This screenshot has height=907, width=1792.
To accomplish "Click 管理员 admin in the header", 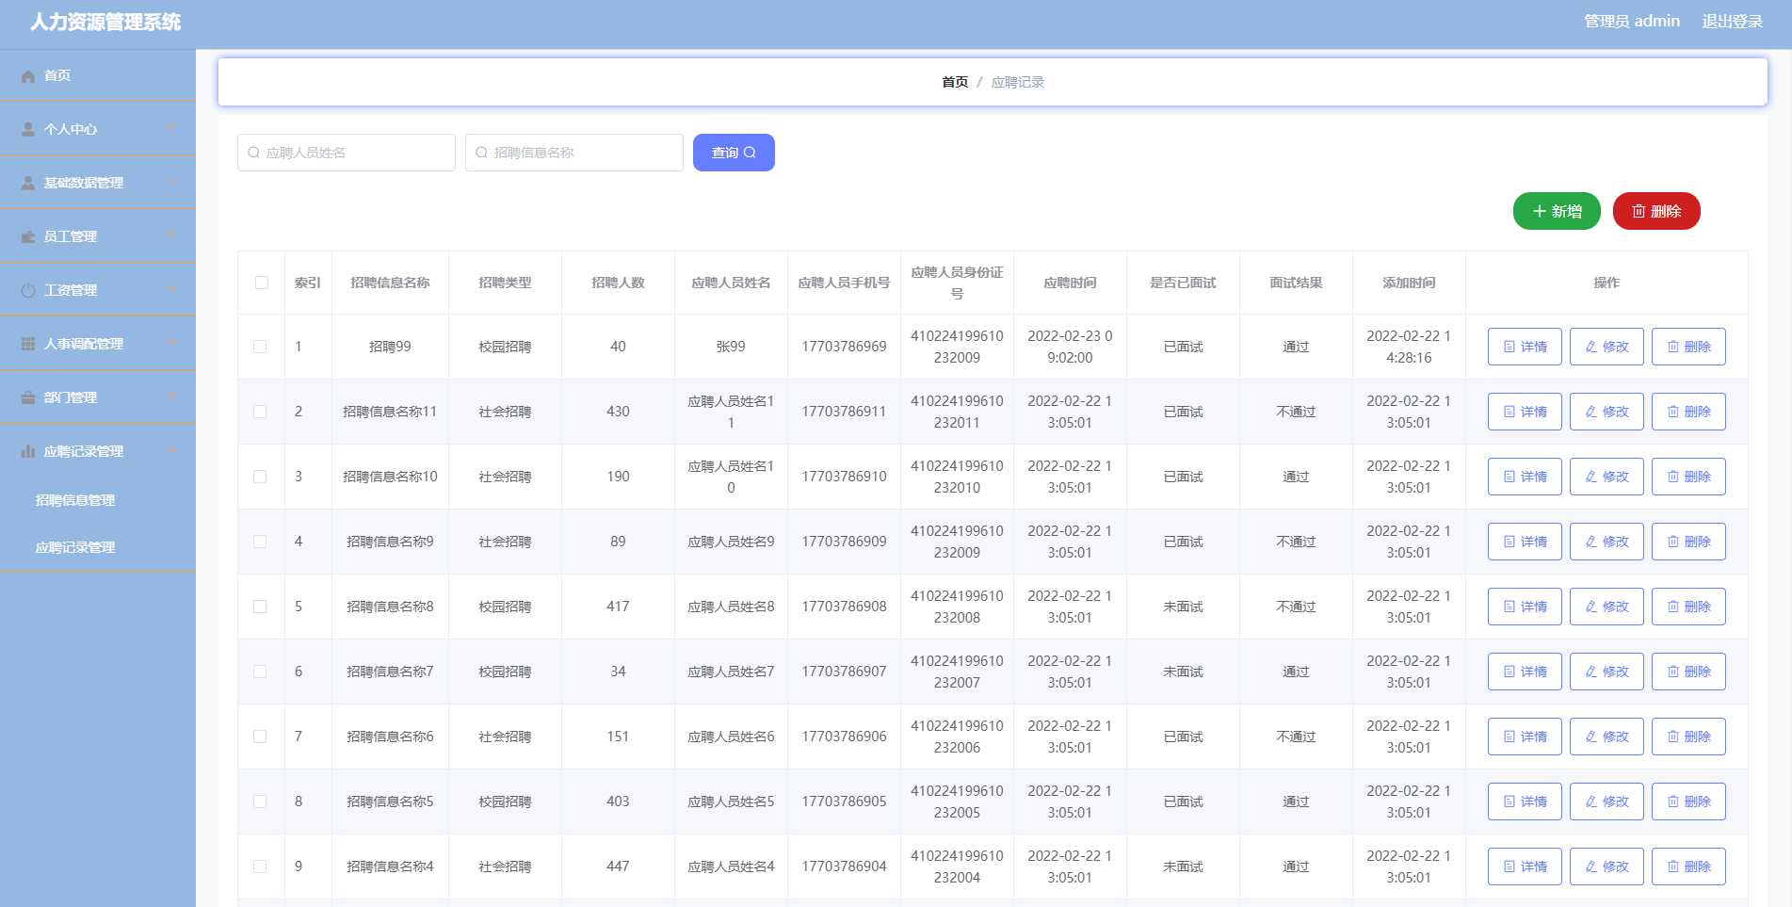I will (x=1632, y=22).
